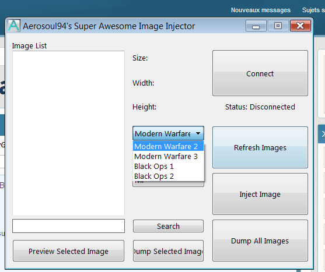Screen dimensions: 325x272
Task: Click the Aerosoul94 app icon in title bar
Action: (14, 26)
